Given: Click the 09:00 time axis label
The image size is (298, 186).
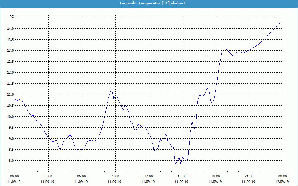Looking at the screenshot, I should [115, 176].
